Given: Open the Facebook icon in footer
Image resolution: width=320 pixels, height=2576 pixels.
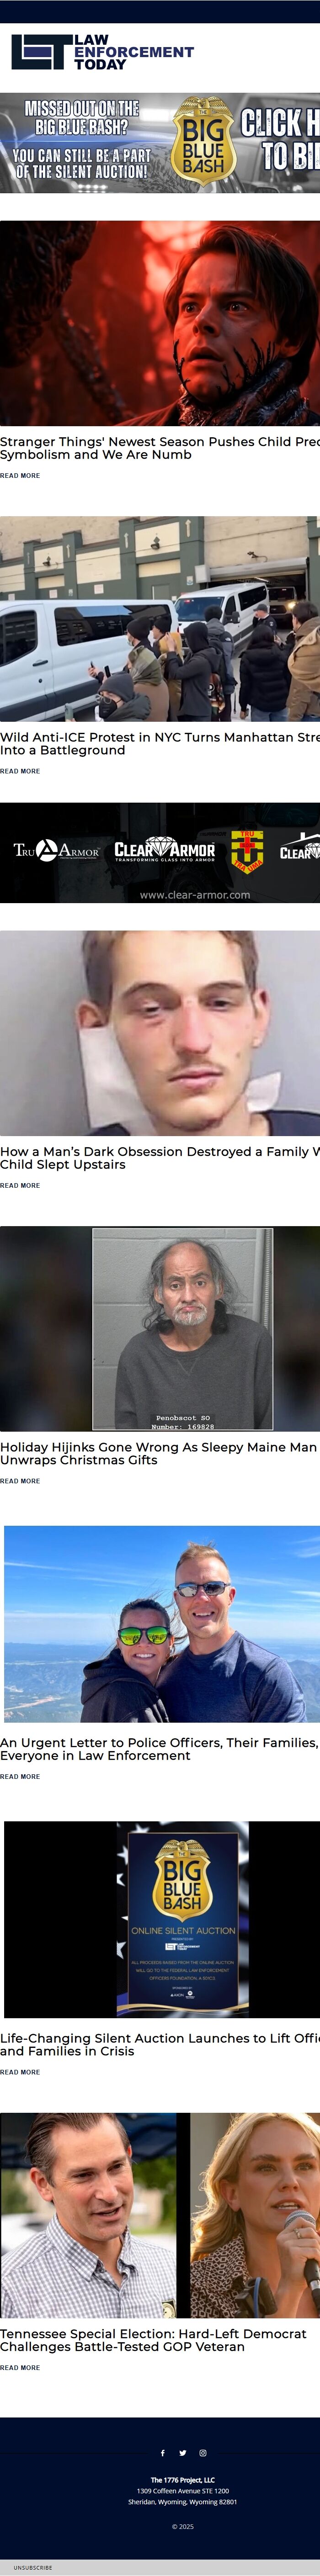Looking at the screenshot, I should click(163, 2452).
